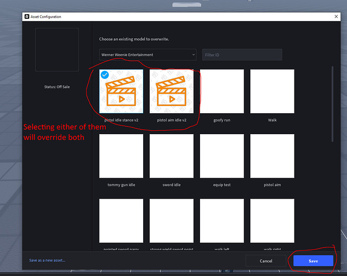Click the 'pistol idle stance v2' label
347x276 pixels.
tap(121, 120)
